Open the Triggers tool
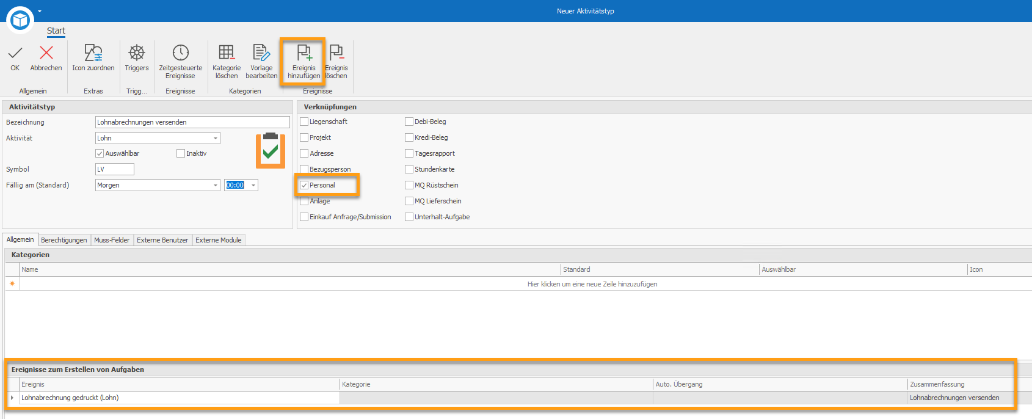Screen dimensions: 1032x419 [137, 53]
